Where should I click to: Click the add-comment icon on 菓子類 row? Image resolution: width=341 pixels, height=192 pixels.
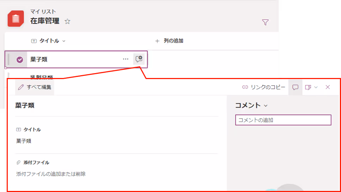tap(139, 59)
